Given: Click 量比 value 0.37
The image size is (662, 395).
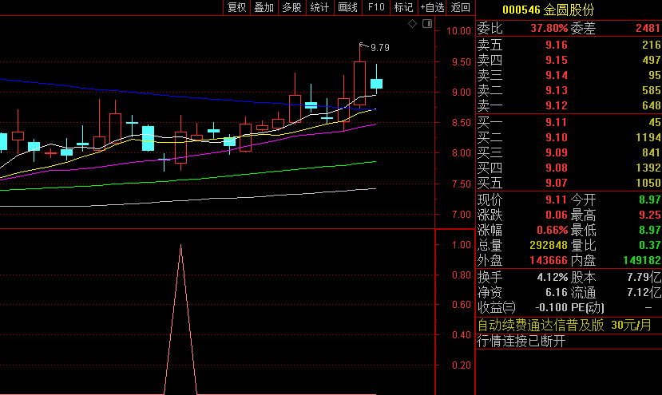Looking at the screenshot, I should (x=650, y=245).
